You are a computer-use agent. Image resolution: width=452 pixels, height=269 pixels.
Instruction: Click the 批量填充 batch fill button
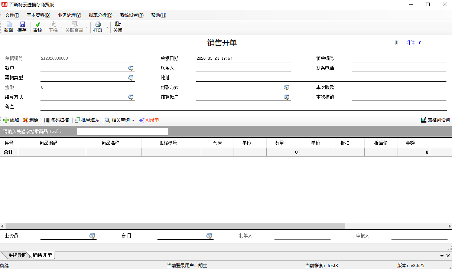pos(87,120)
